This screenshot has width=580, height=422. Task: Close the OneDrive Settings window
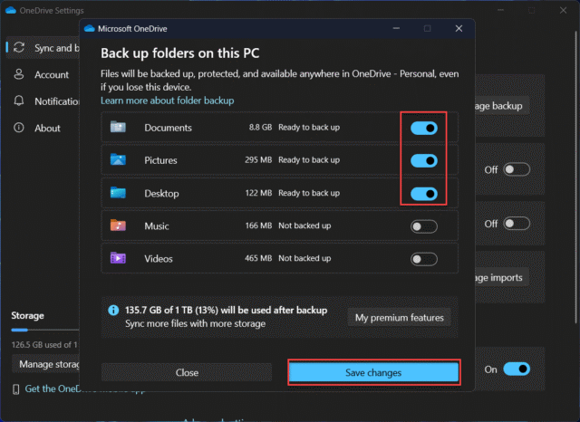(x=563, y=10)
